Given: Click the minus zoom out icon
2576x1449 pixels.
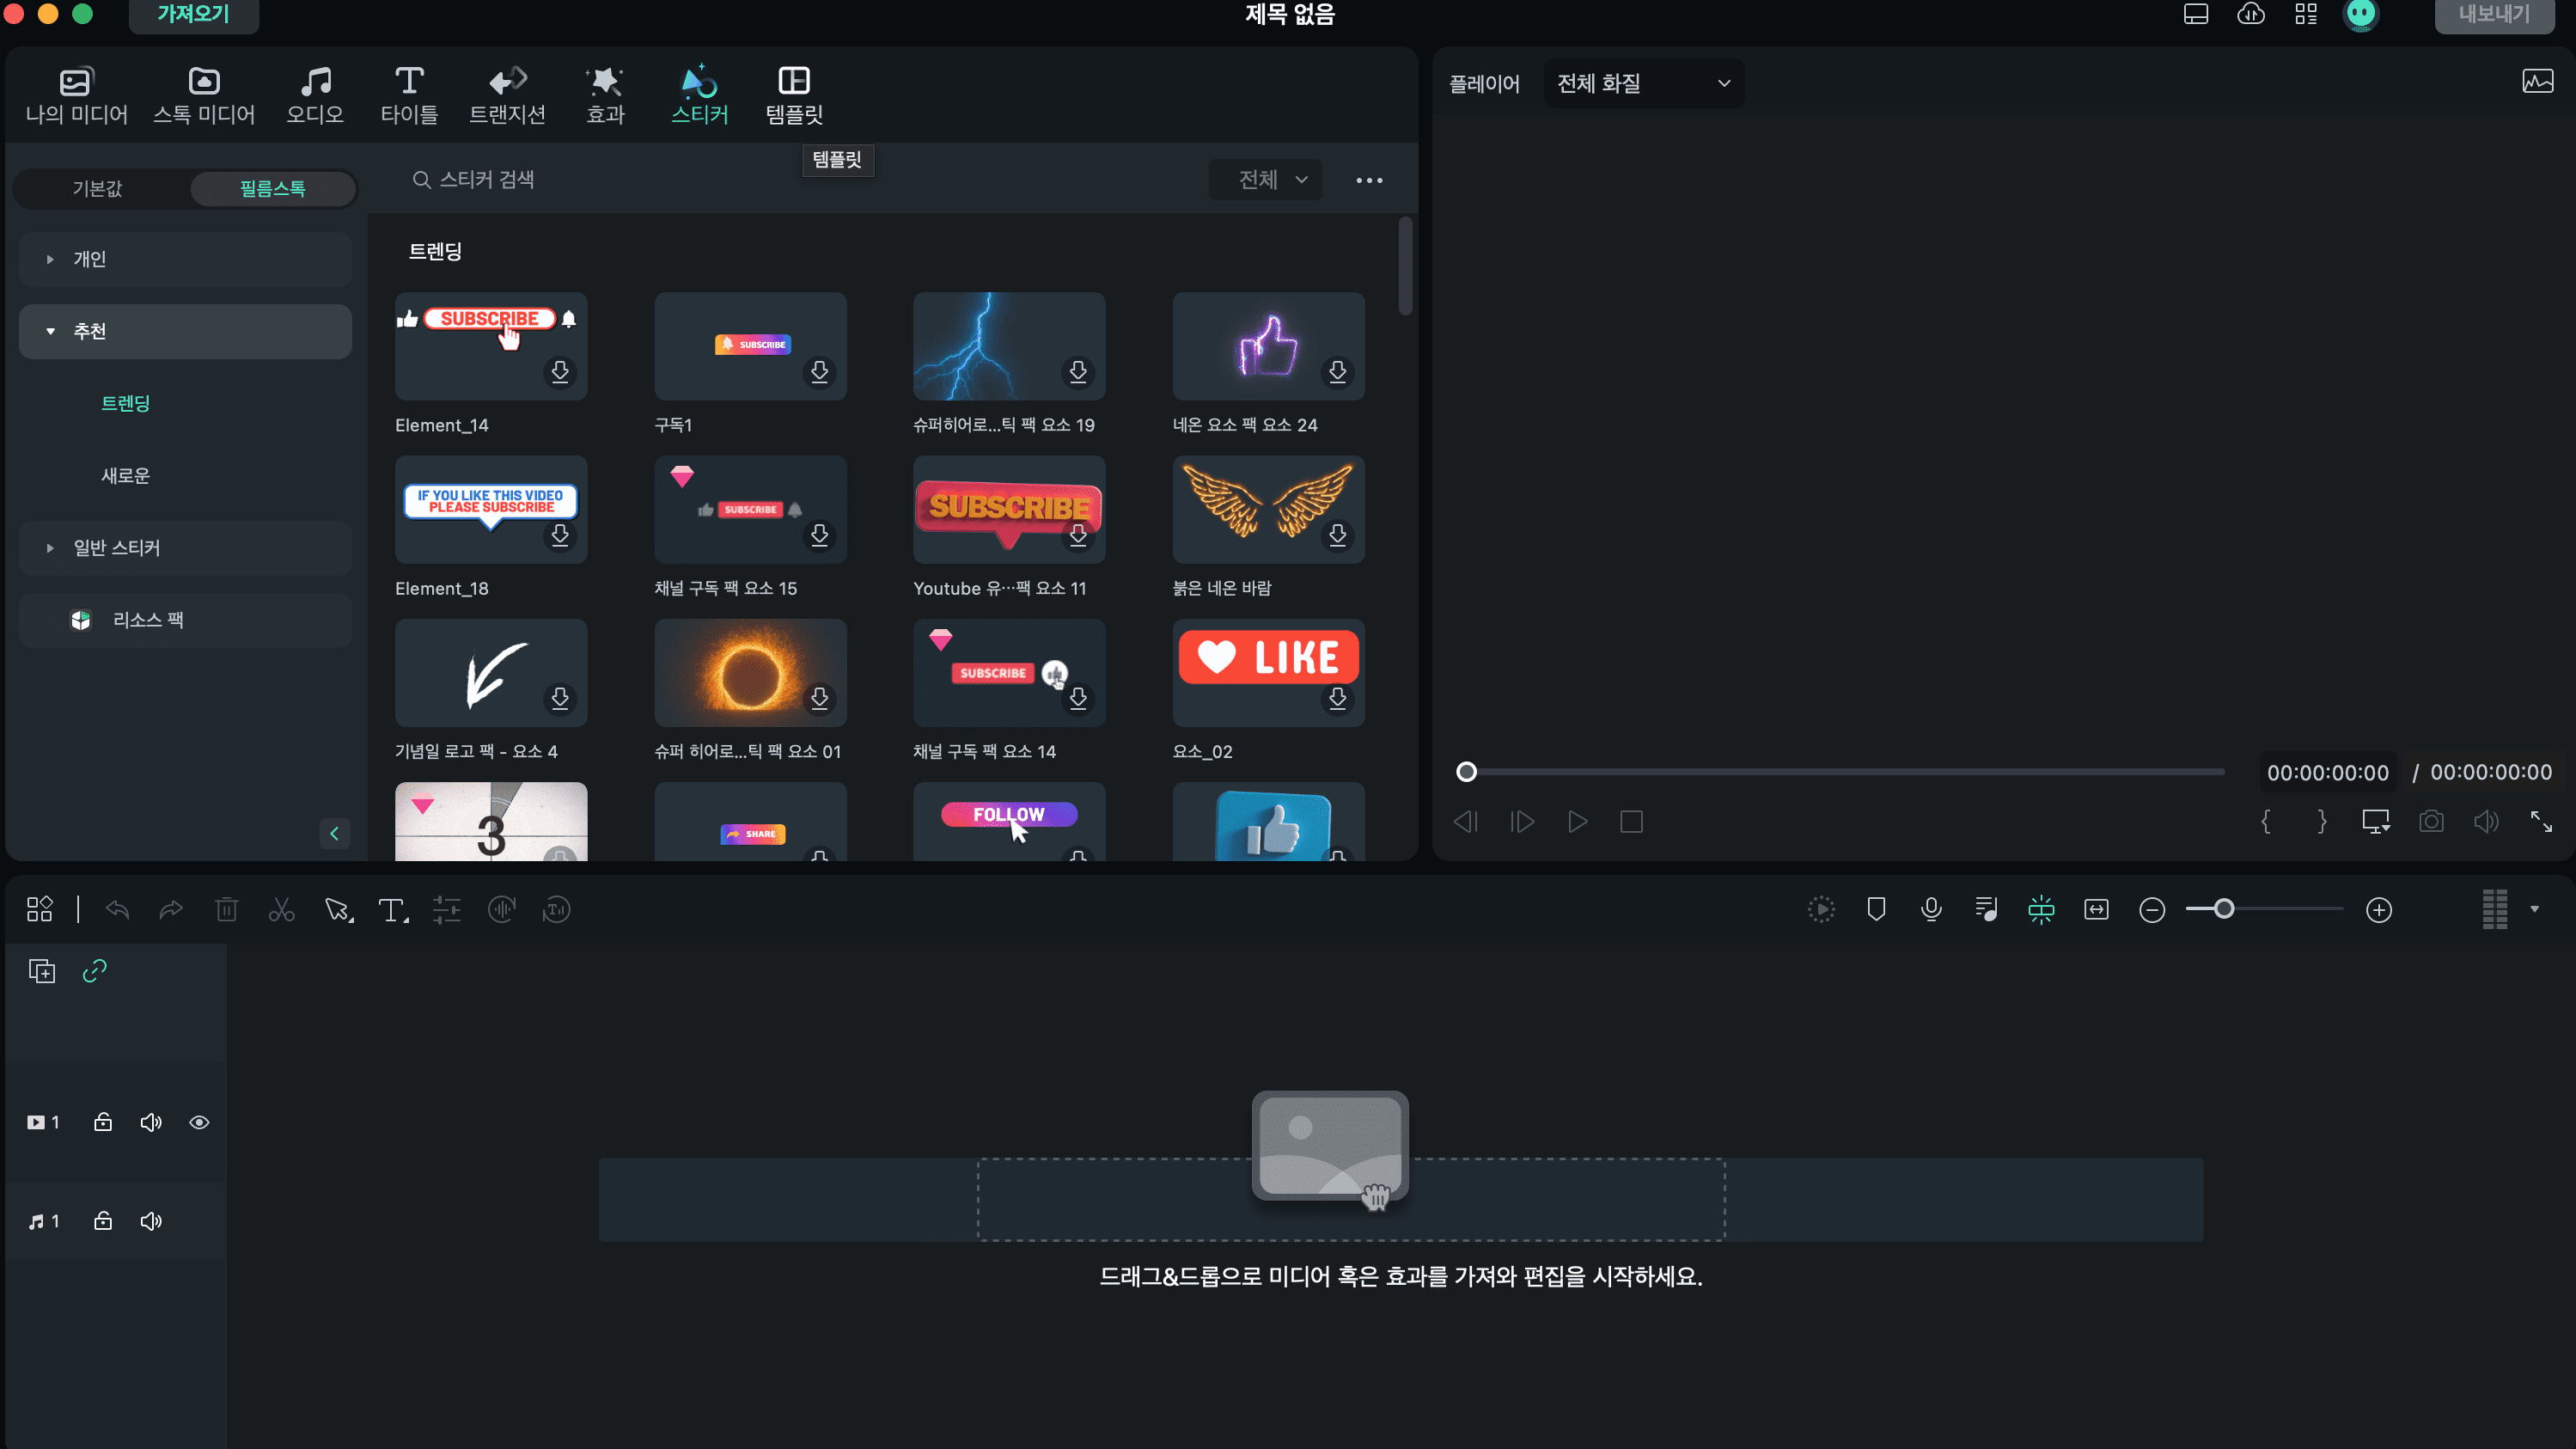Looking at the screenshot, I should [x=2152, y=909].
